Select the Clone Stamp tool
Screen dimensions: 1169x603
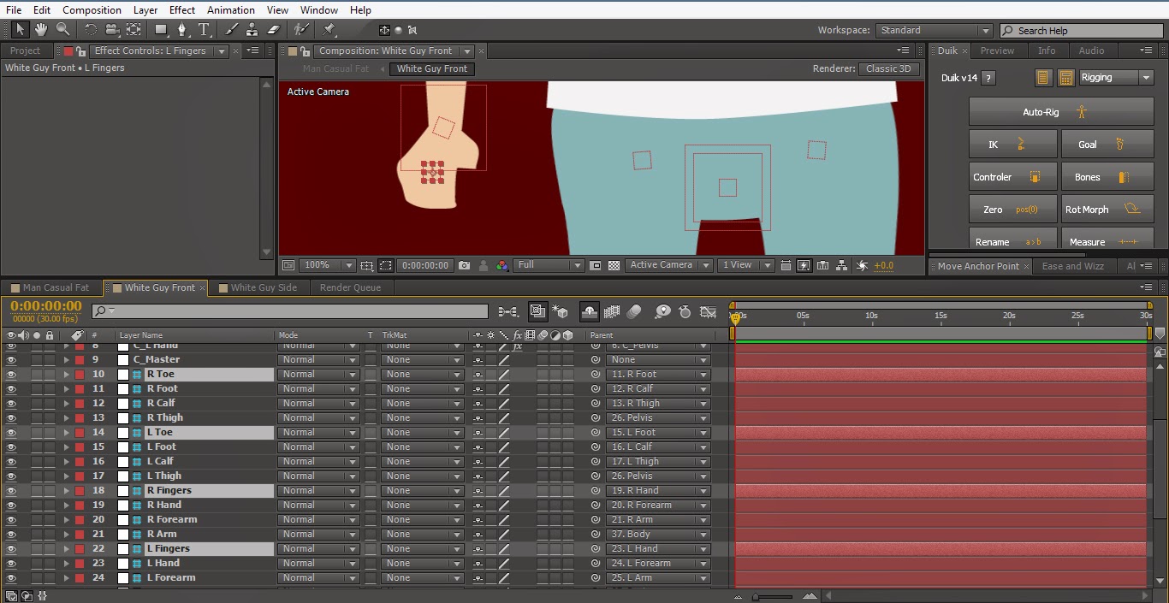[x=252, y=29]
